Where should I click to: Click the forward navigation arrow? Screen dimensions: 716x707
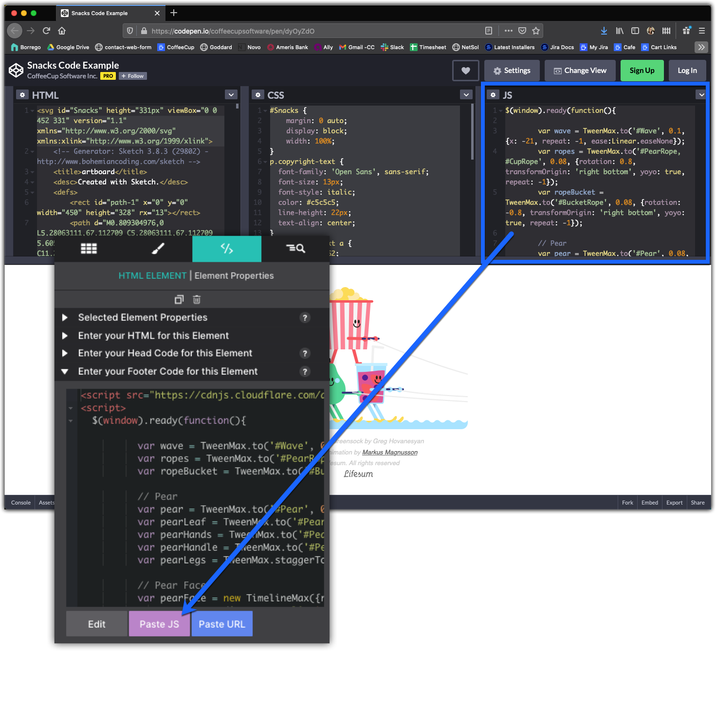[31, 31]
